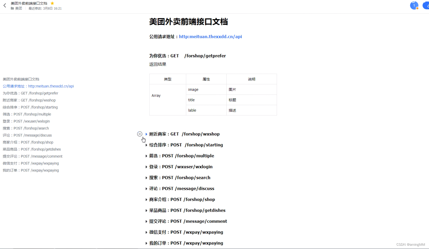Select the Array table cell
Screen dimensions: 429x249
coord(168,100)
